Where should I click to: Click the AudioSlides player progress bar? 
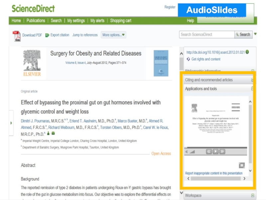click(x=215, y=147)
